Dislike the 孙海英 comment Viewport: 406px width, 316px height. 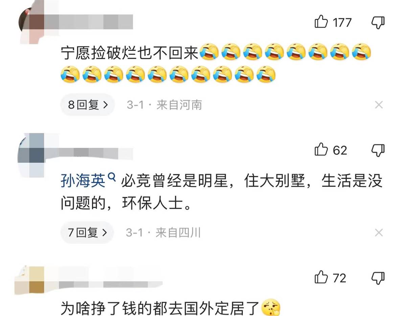click(378, 150)
